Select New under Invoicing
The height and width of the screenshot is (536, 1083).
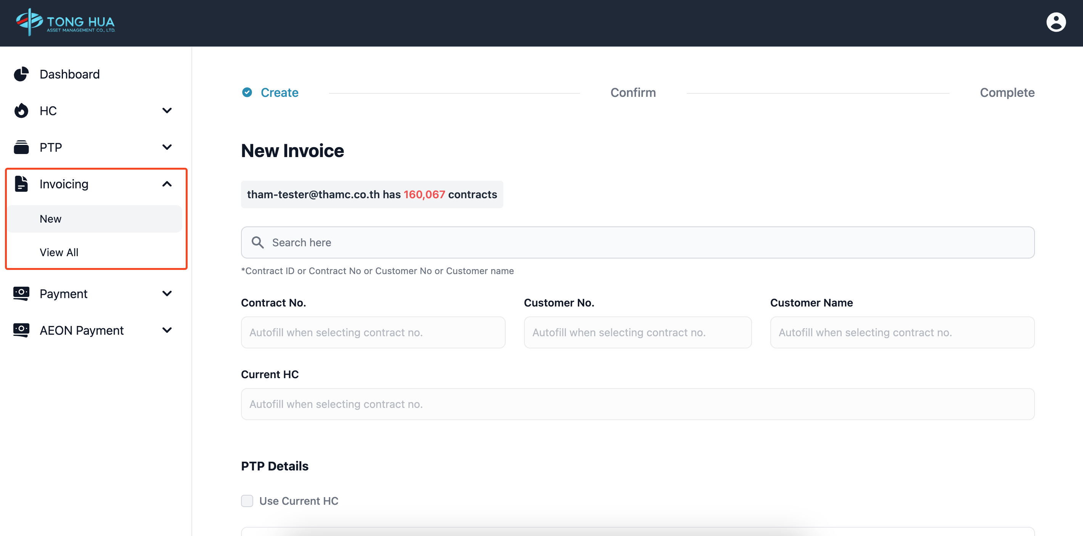click(51, 218)
